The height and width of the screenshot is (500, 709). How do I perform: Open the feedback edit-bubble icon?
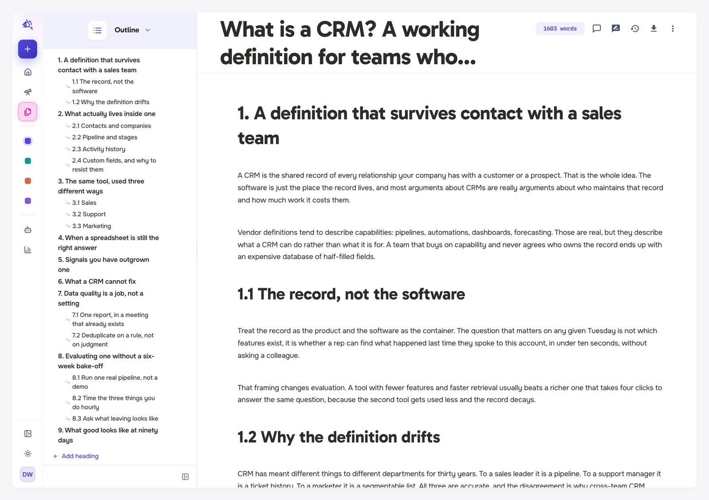(616, 28)
